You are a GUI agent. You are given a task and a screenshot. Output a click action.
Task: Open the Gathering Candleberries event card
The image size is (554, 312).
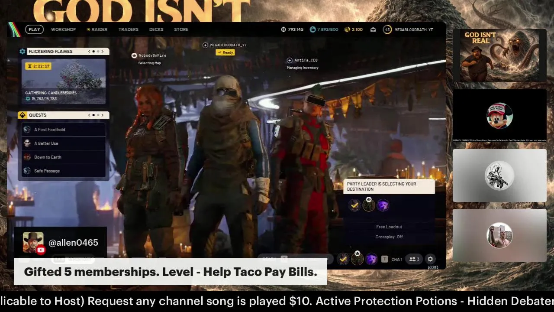[64, 81]
